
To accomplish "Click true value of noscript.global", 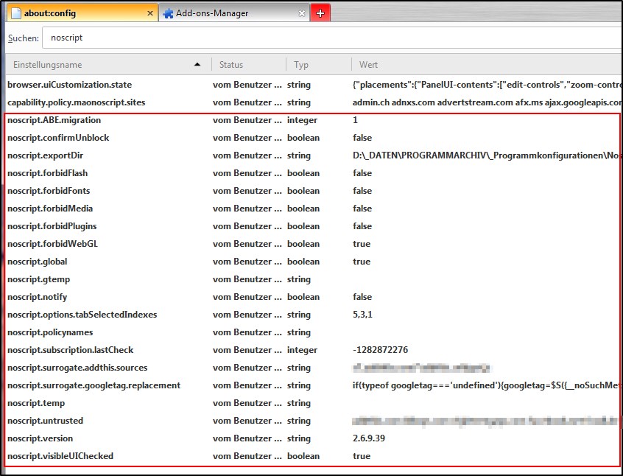I will [362, 262].
